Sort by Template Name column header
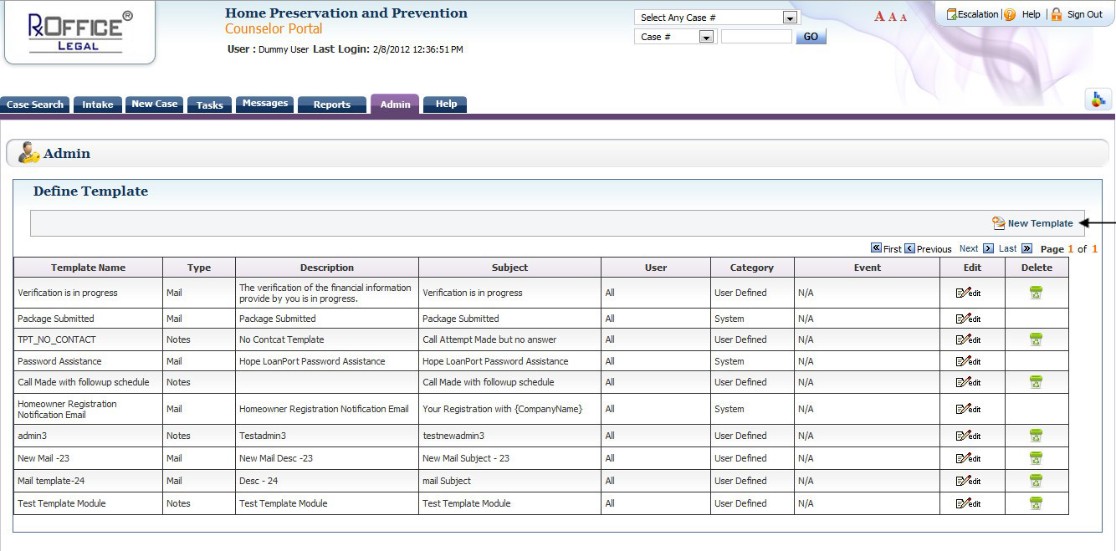The height and width of the screenshot is (551, 1116). click(88, 268)
